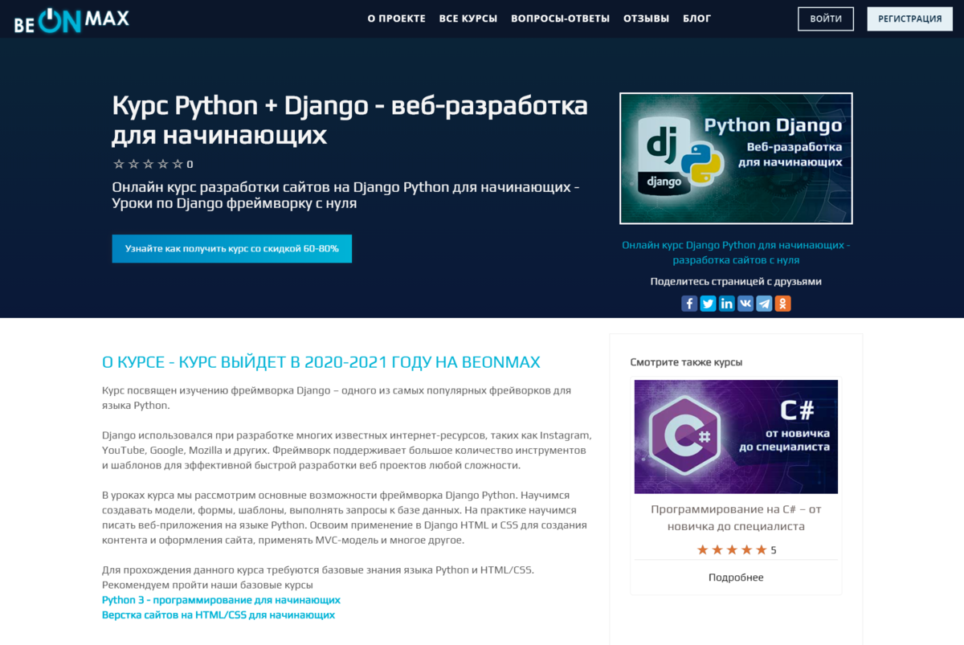The image size is (964, 645).
Task: Share the page on VK
Action: pyautogui.click(x=745, y=304)
